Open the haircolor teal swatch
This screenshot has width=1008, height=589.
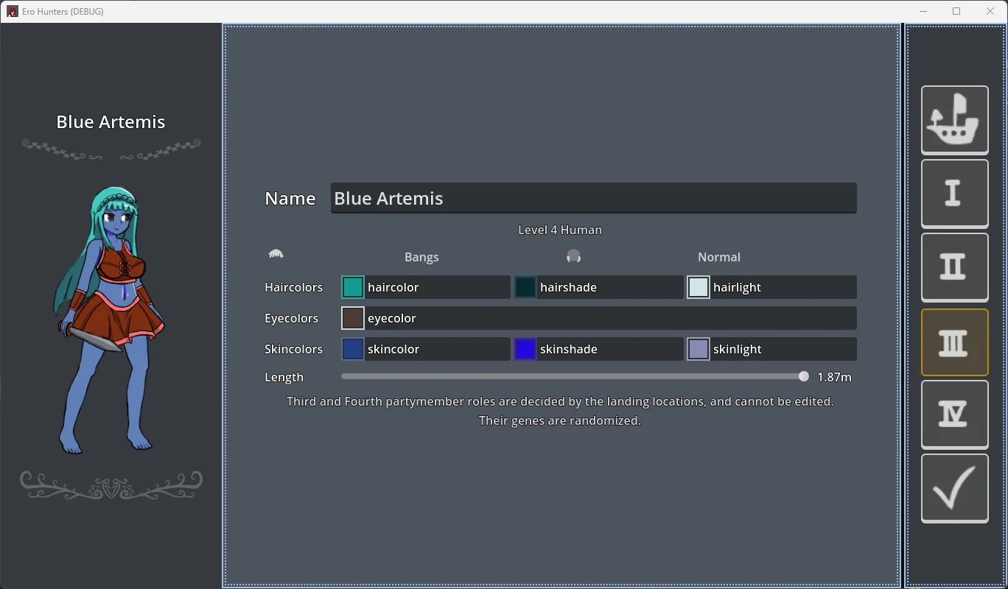click(x=353, y=287)
